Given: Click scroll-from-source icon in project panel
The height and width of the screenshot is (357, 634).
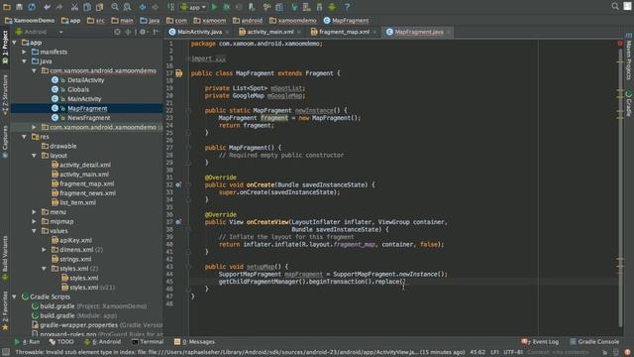Looking at the screenshot, I should tap(117, 32).
